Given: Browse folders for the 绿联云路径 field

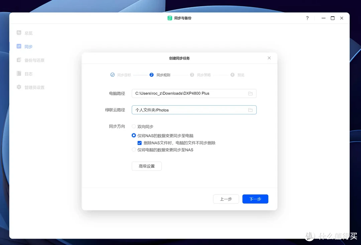Looking at the screenshot, I should point(250,110).
